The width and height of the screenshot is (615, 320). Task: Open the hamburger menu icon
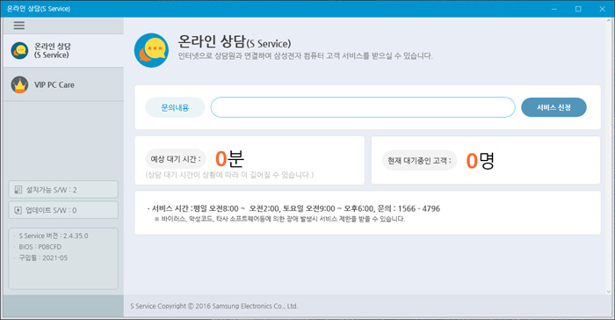point(18,25)
